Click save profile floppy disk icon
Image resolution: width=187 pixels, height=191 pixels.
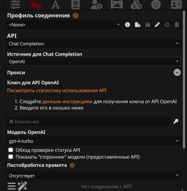[148, 25]
